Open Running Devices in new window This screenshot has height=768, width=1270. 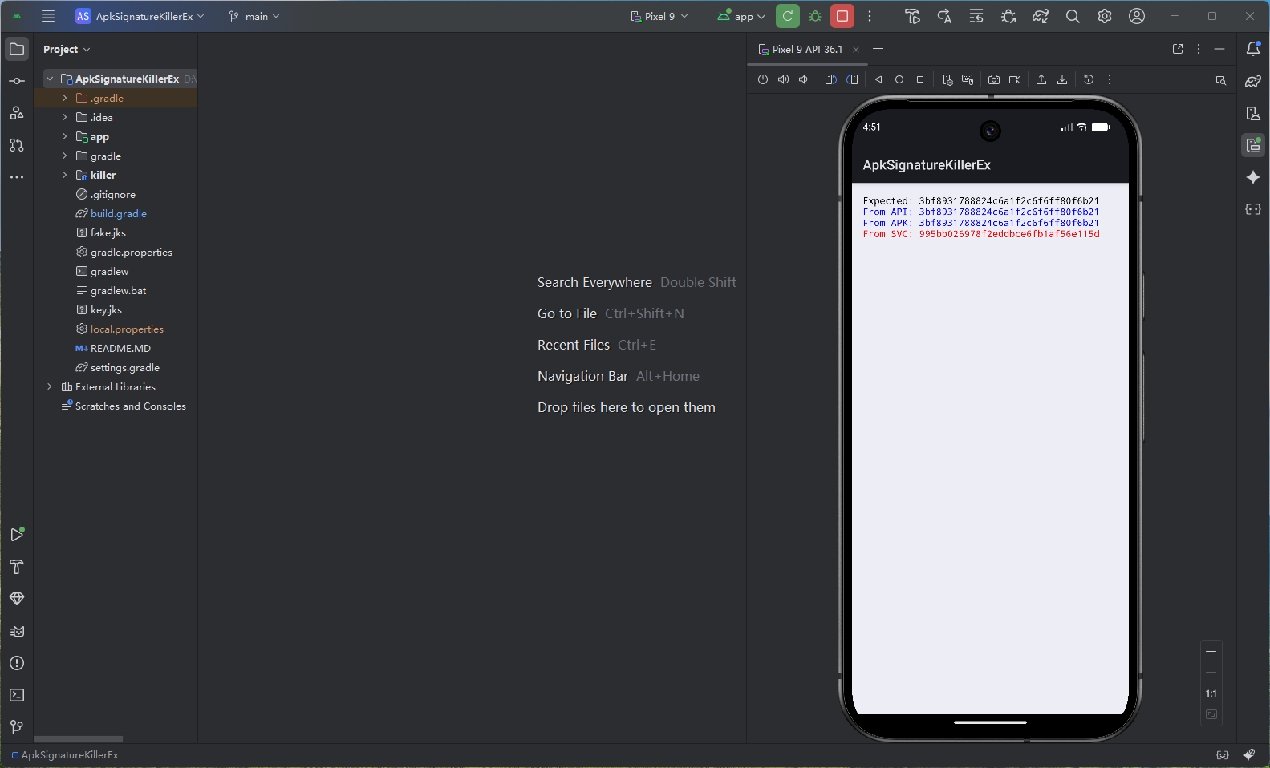(x=1178, y=49)
